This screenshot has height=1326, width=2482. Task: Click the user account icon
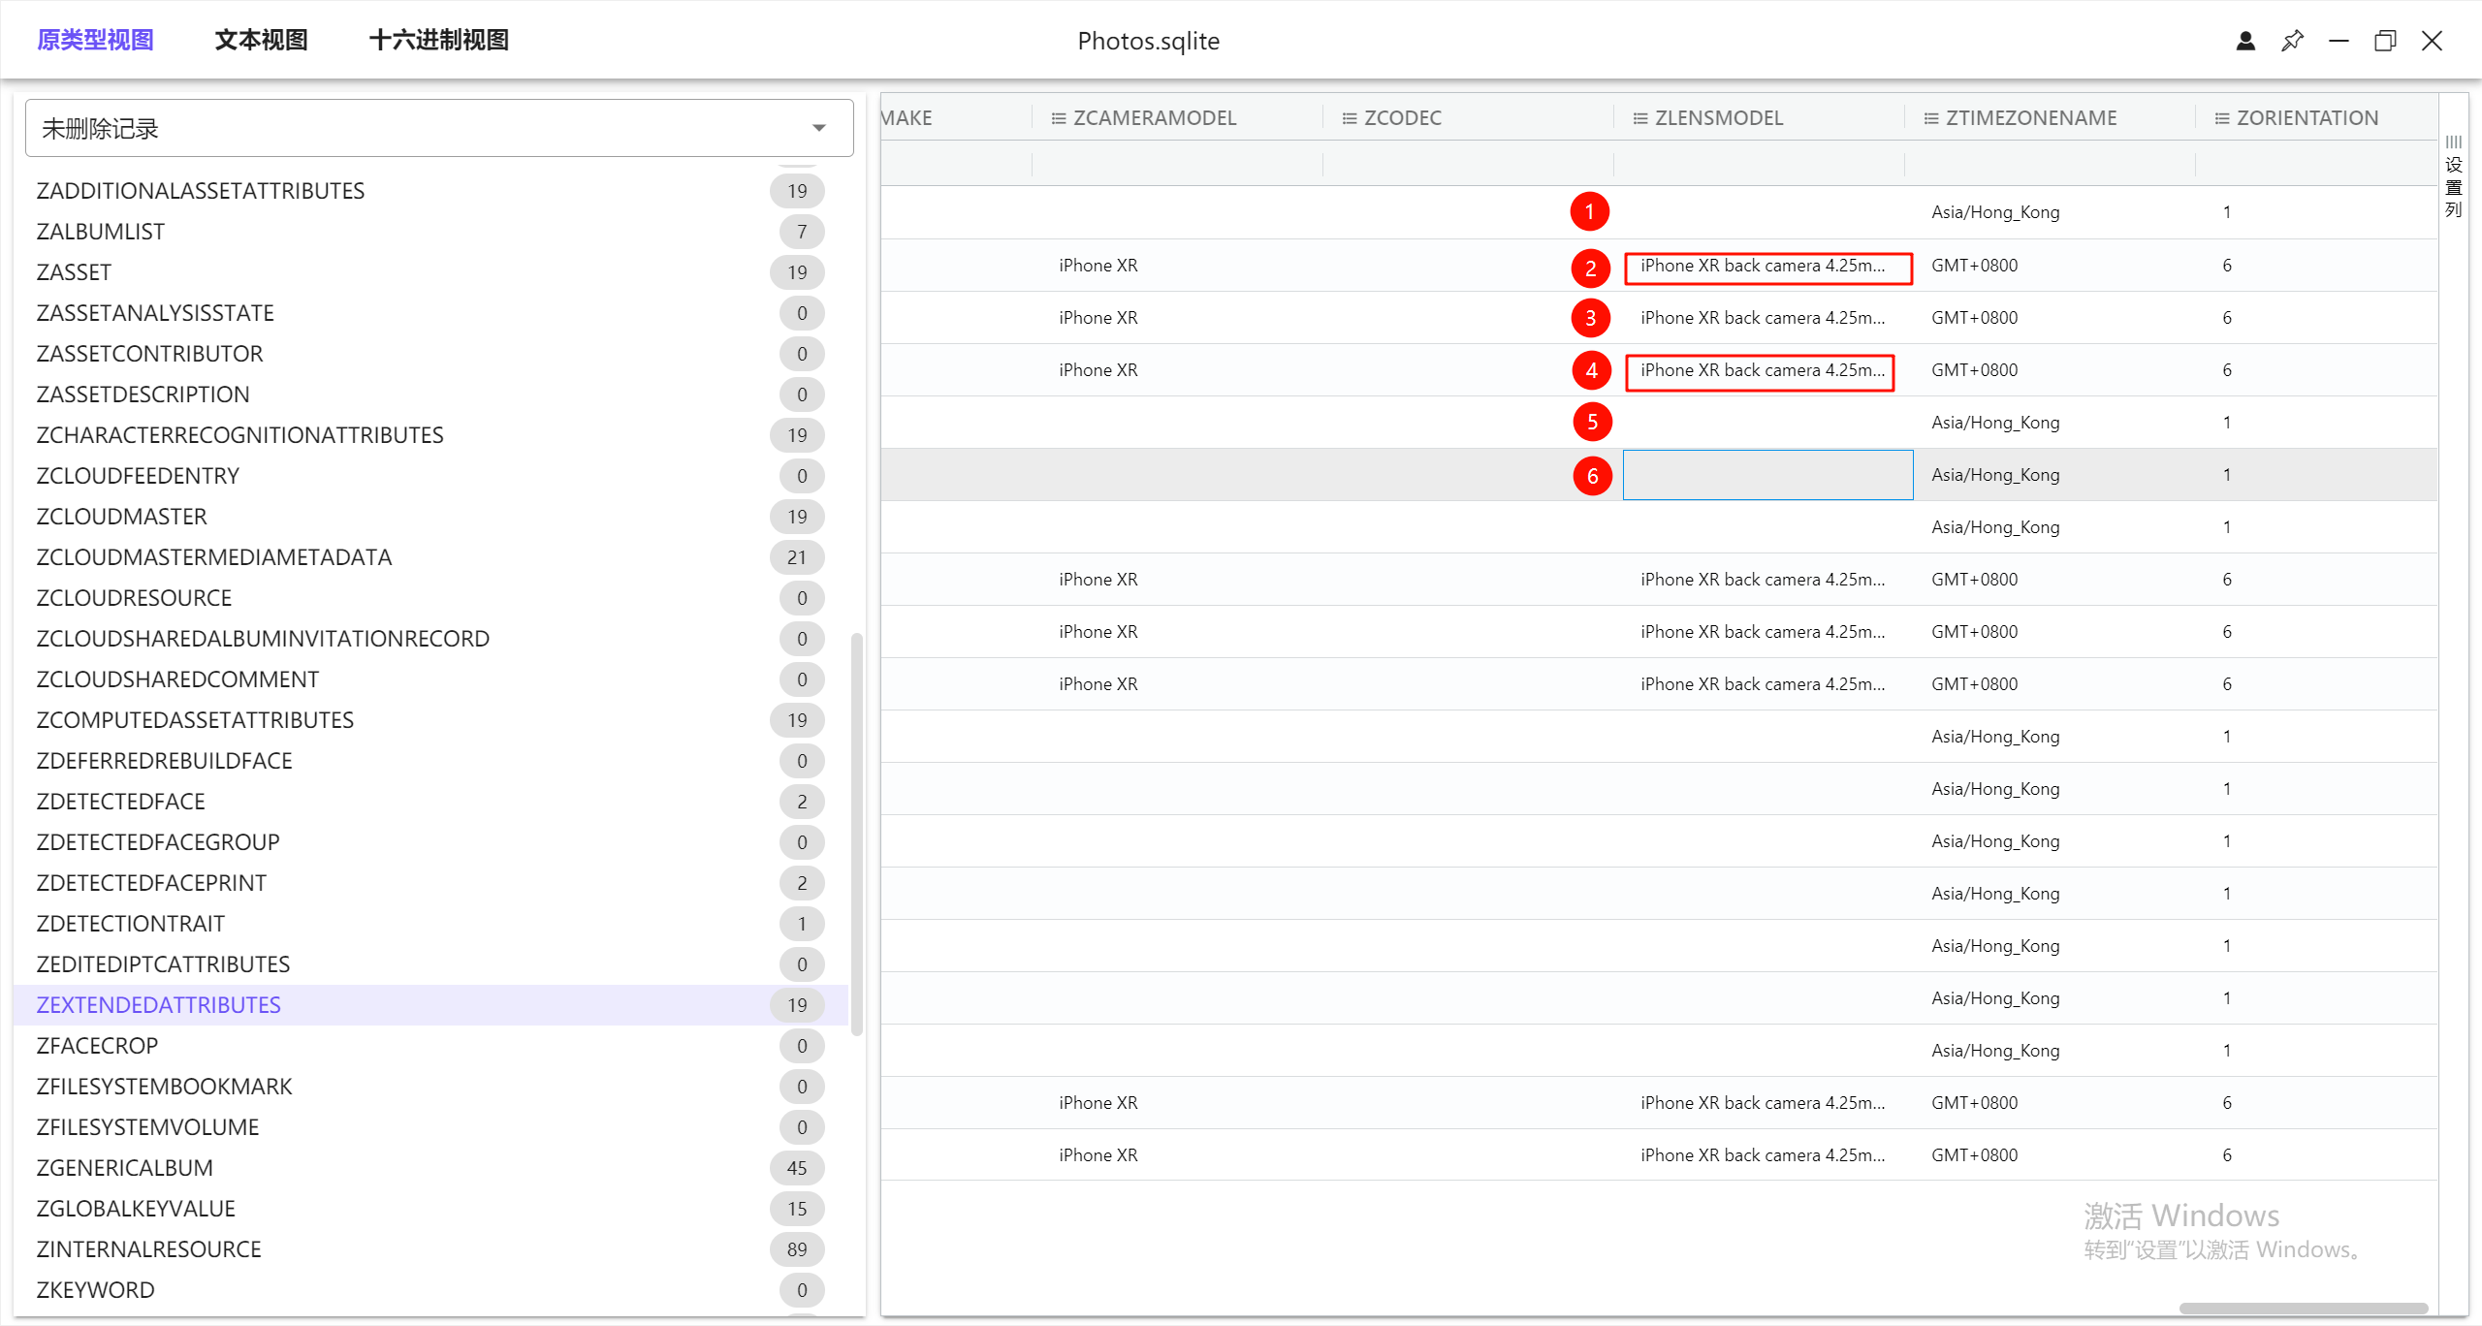tap(2245, 41)
